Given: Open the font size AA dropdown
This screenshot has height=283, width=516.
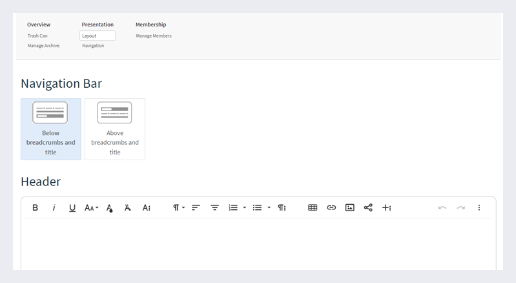Looking at the screenshot, I should (91, 207).
